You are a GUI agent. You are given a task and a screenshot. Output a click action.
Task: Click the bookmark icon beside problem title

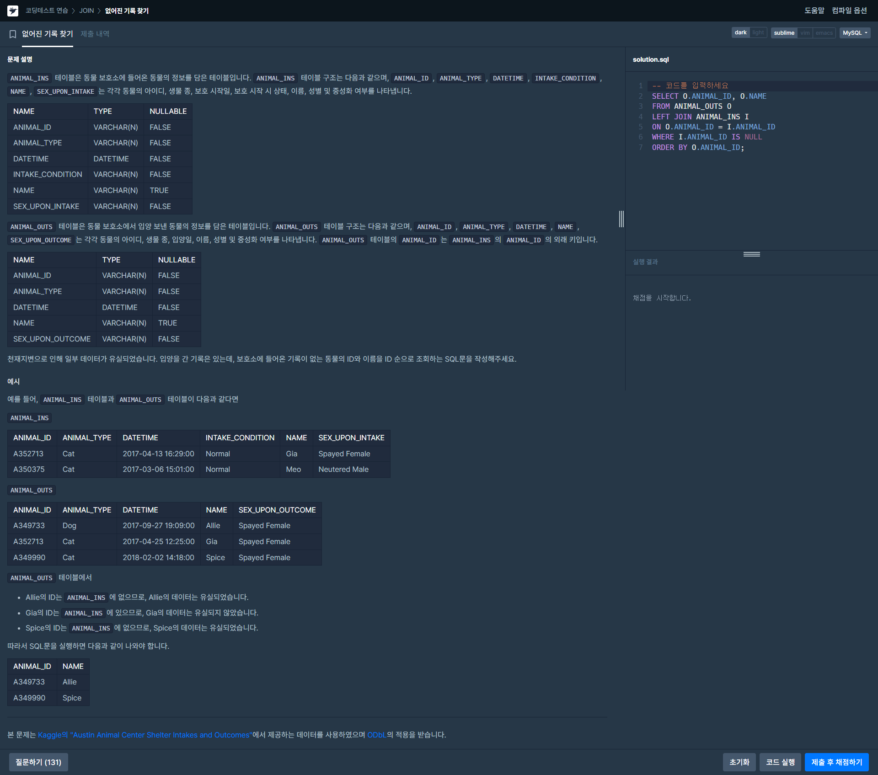click(13, 34)
